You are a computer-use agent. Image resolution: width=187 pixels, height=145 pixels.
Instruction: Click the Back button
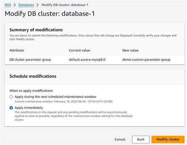coord(141,139)
